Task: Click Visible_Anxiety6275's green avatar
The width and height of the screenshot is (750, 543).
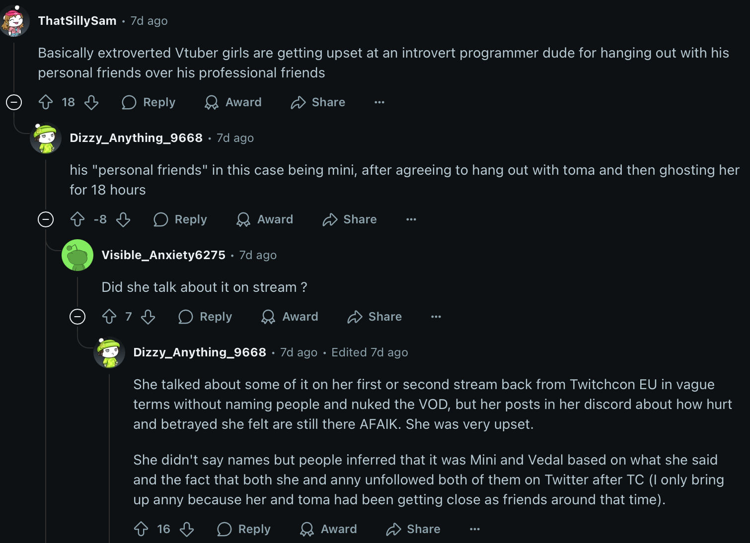Action: 77,255
